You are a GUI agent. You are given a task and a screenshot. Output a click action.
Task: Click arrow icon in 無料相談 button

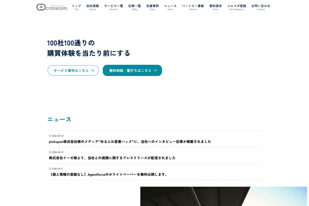[x=155, y=70]
